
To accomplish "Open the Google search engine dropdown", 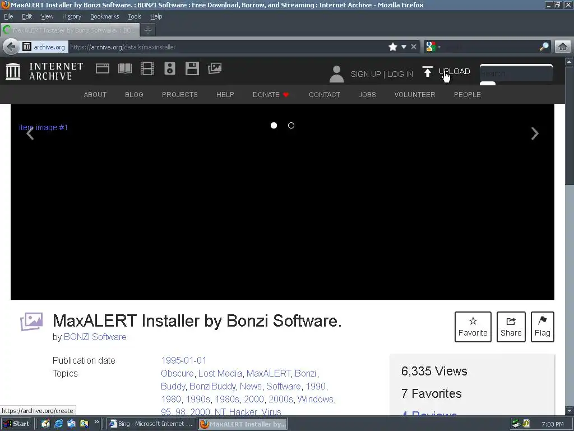I will click(x=433, y=47).
